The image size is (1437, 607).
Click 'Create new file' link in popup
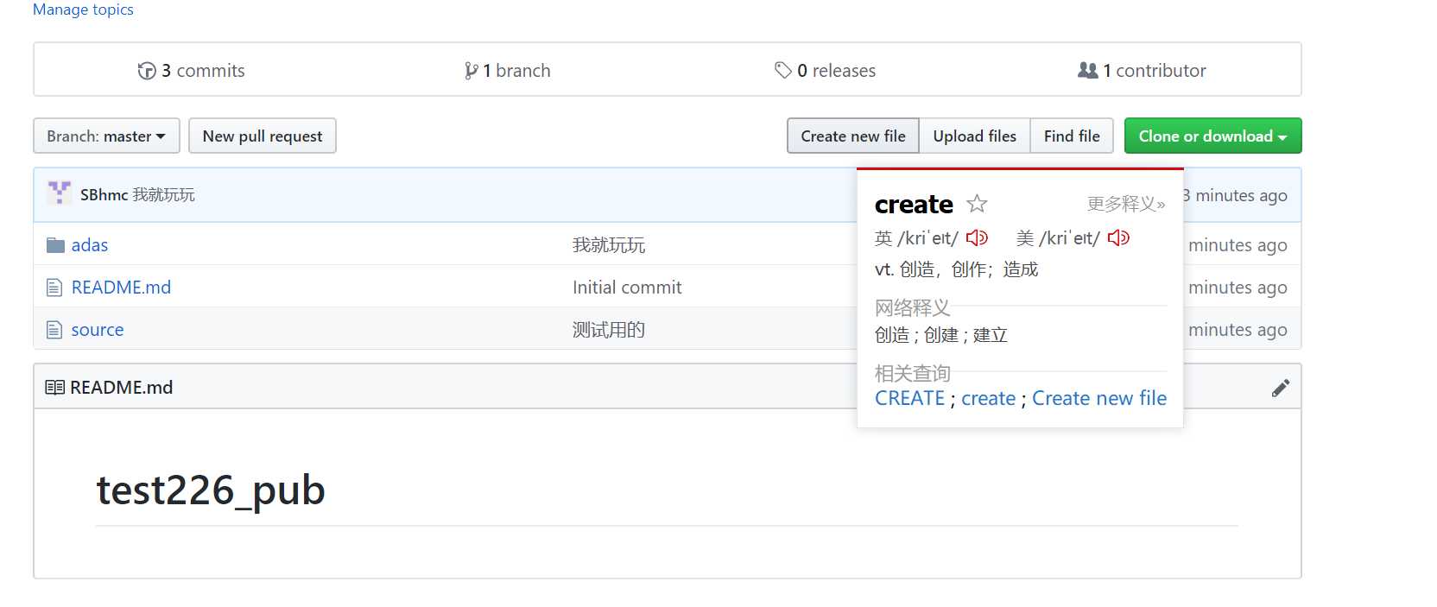[x=1099, y=398]
